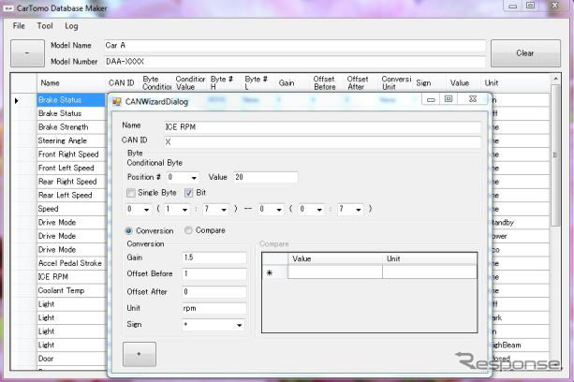Select the Rear Left Speed row
Screen dimensions: 574x382
(71, 195)
